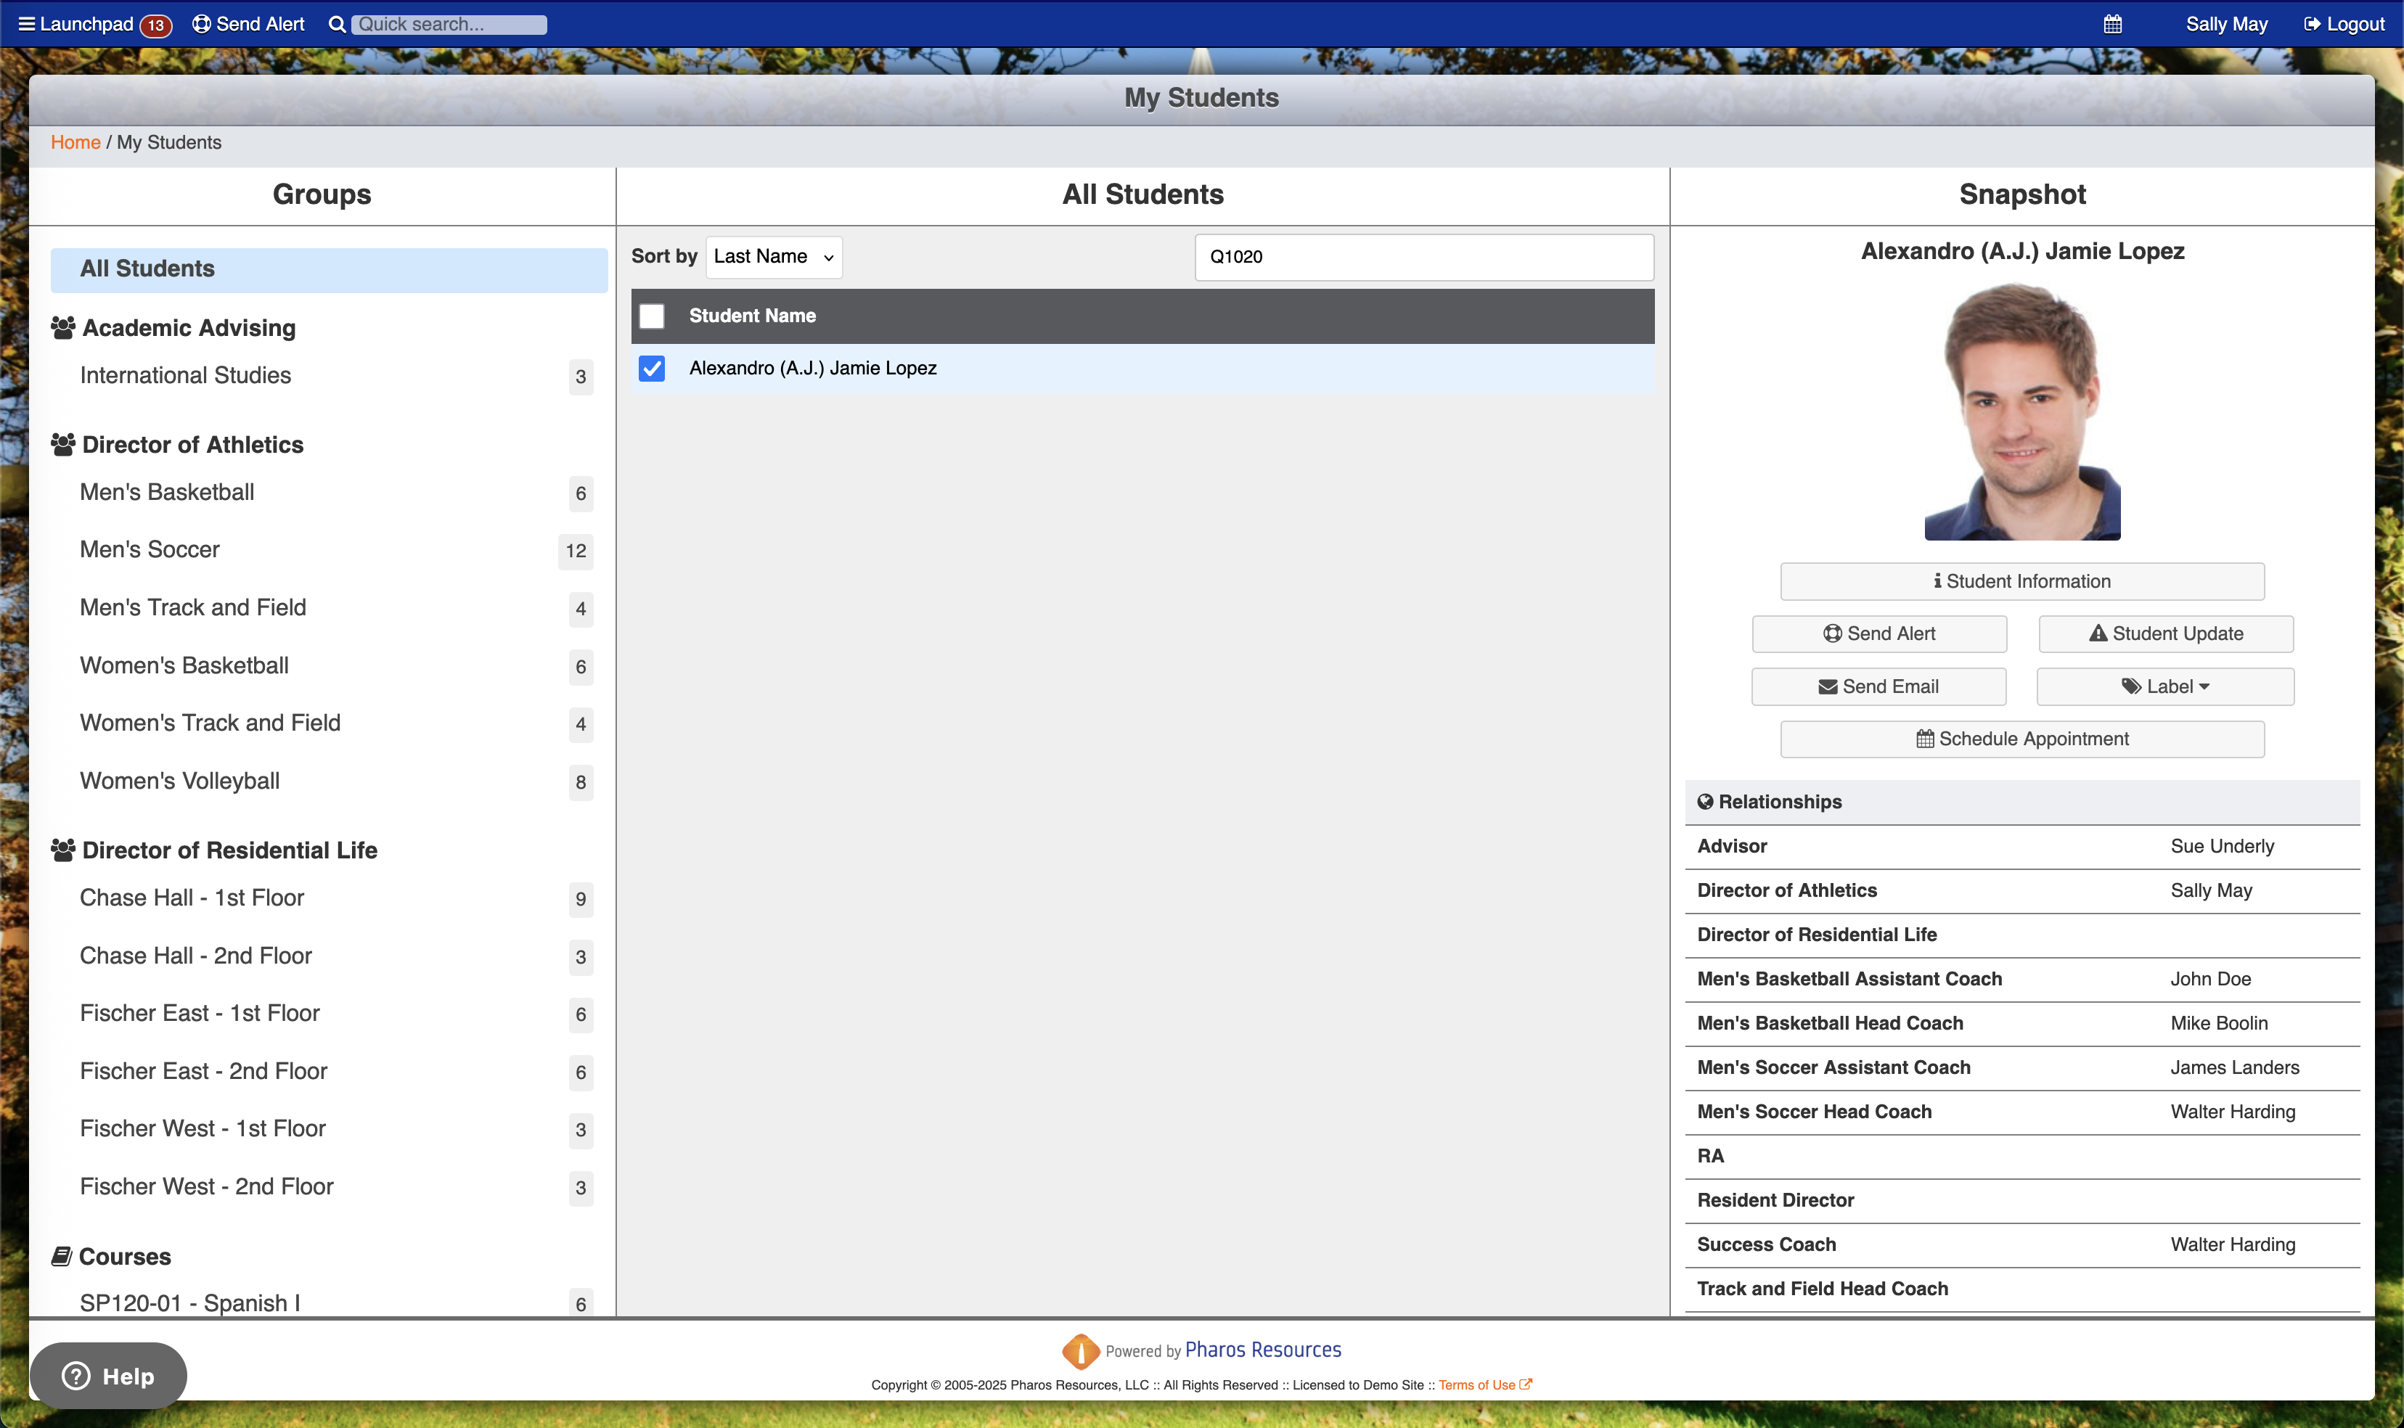Click the Courses book icon
2404x1428 pixels.
[62, 1256]
